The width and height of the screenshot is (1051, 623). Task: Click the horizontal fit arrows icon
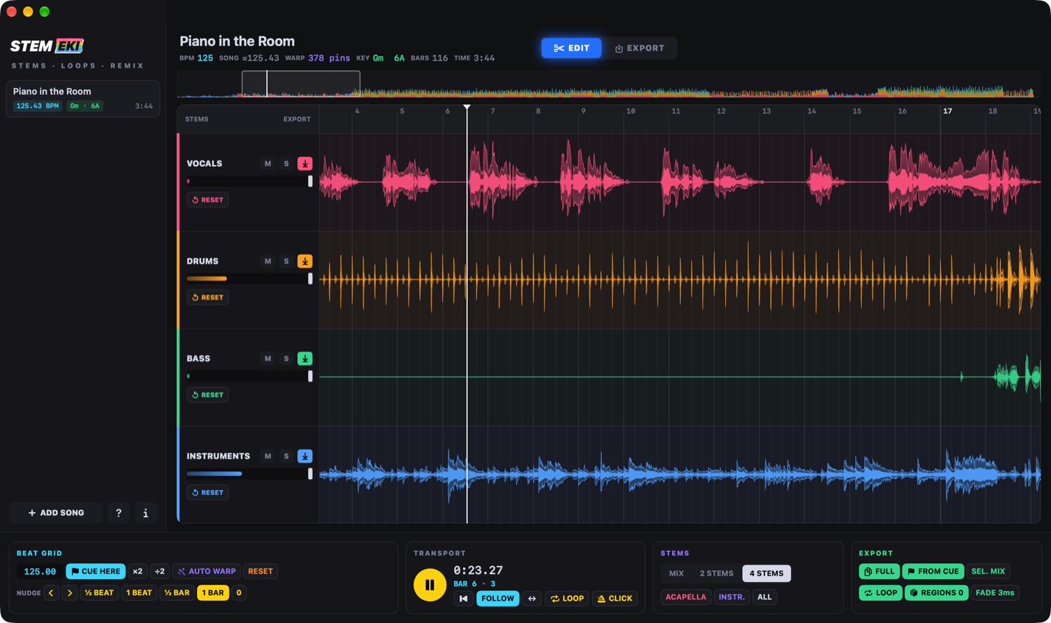[x=532, y=599]
